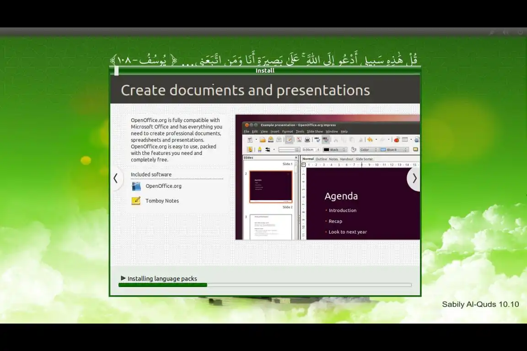Viewport: 527px width, 351px height.
Task: Select slide 2 thumbnail in Slides panel
Action: [x=271, y=187]
